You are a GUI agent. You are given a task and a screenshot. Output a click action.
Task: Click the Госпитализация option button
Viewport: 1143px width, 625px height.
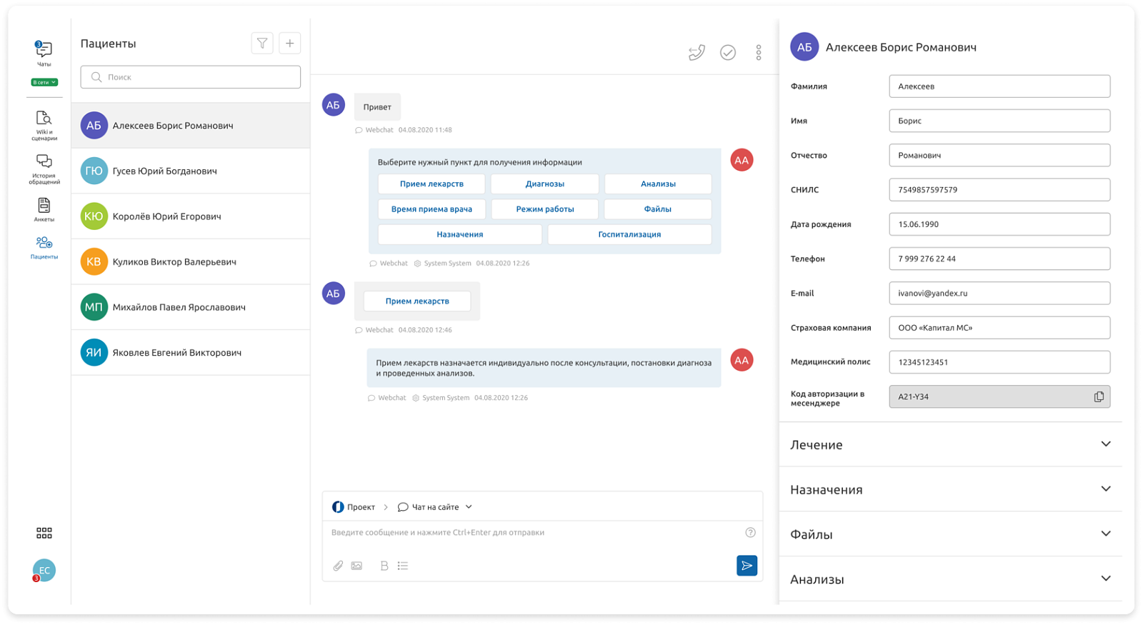point(629,234)
